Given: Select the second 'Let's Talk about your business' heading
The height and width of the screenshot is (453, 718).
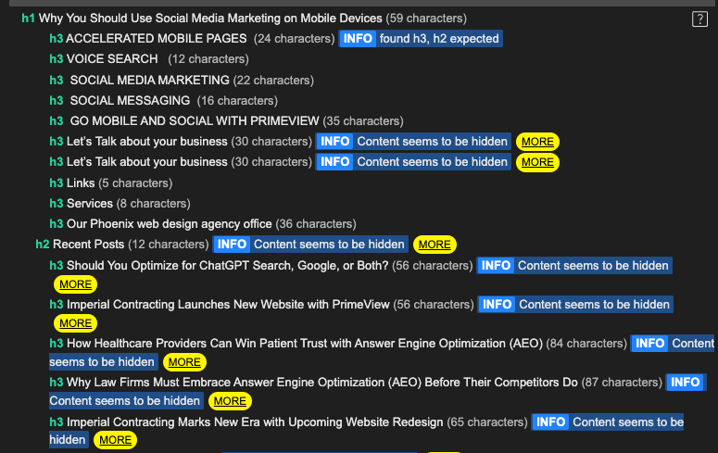Looking at the screenshot, I should coord(147,162).
